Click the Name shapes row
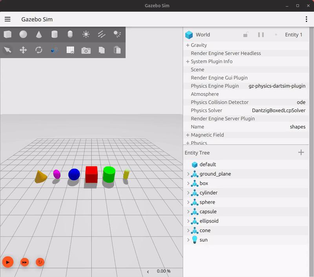 [246, 127]
